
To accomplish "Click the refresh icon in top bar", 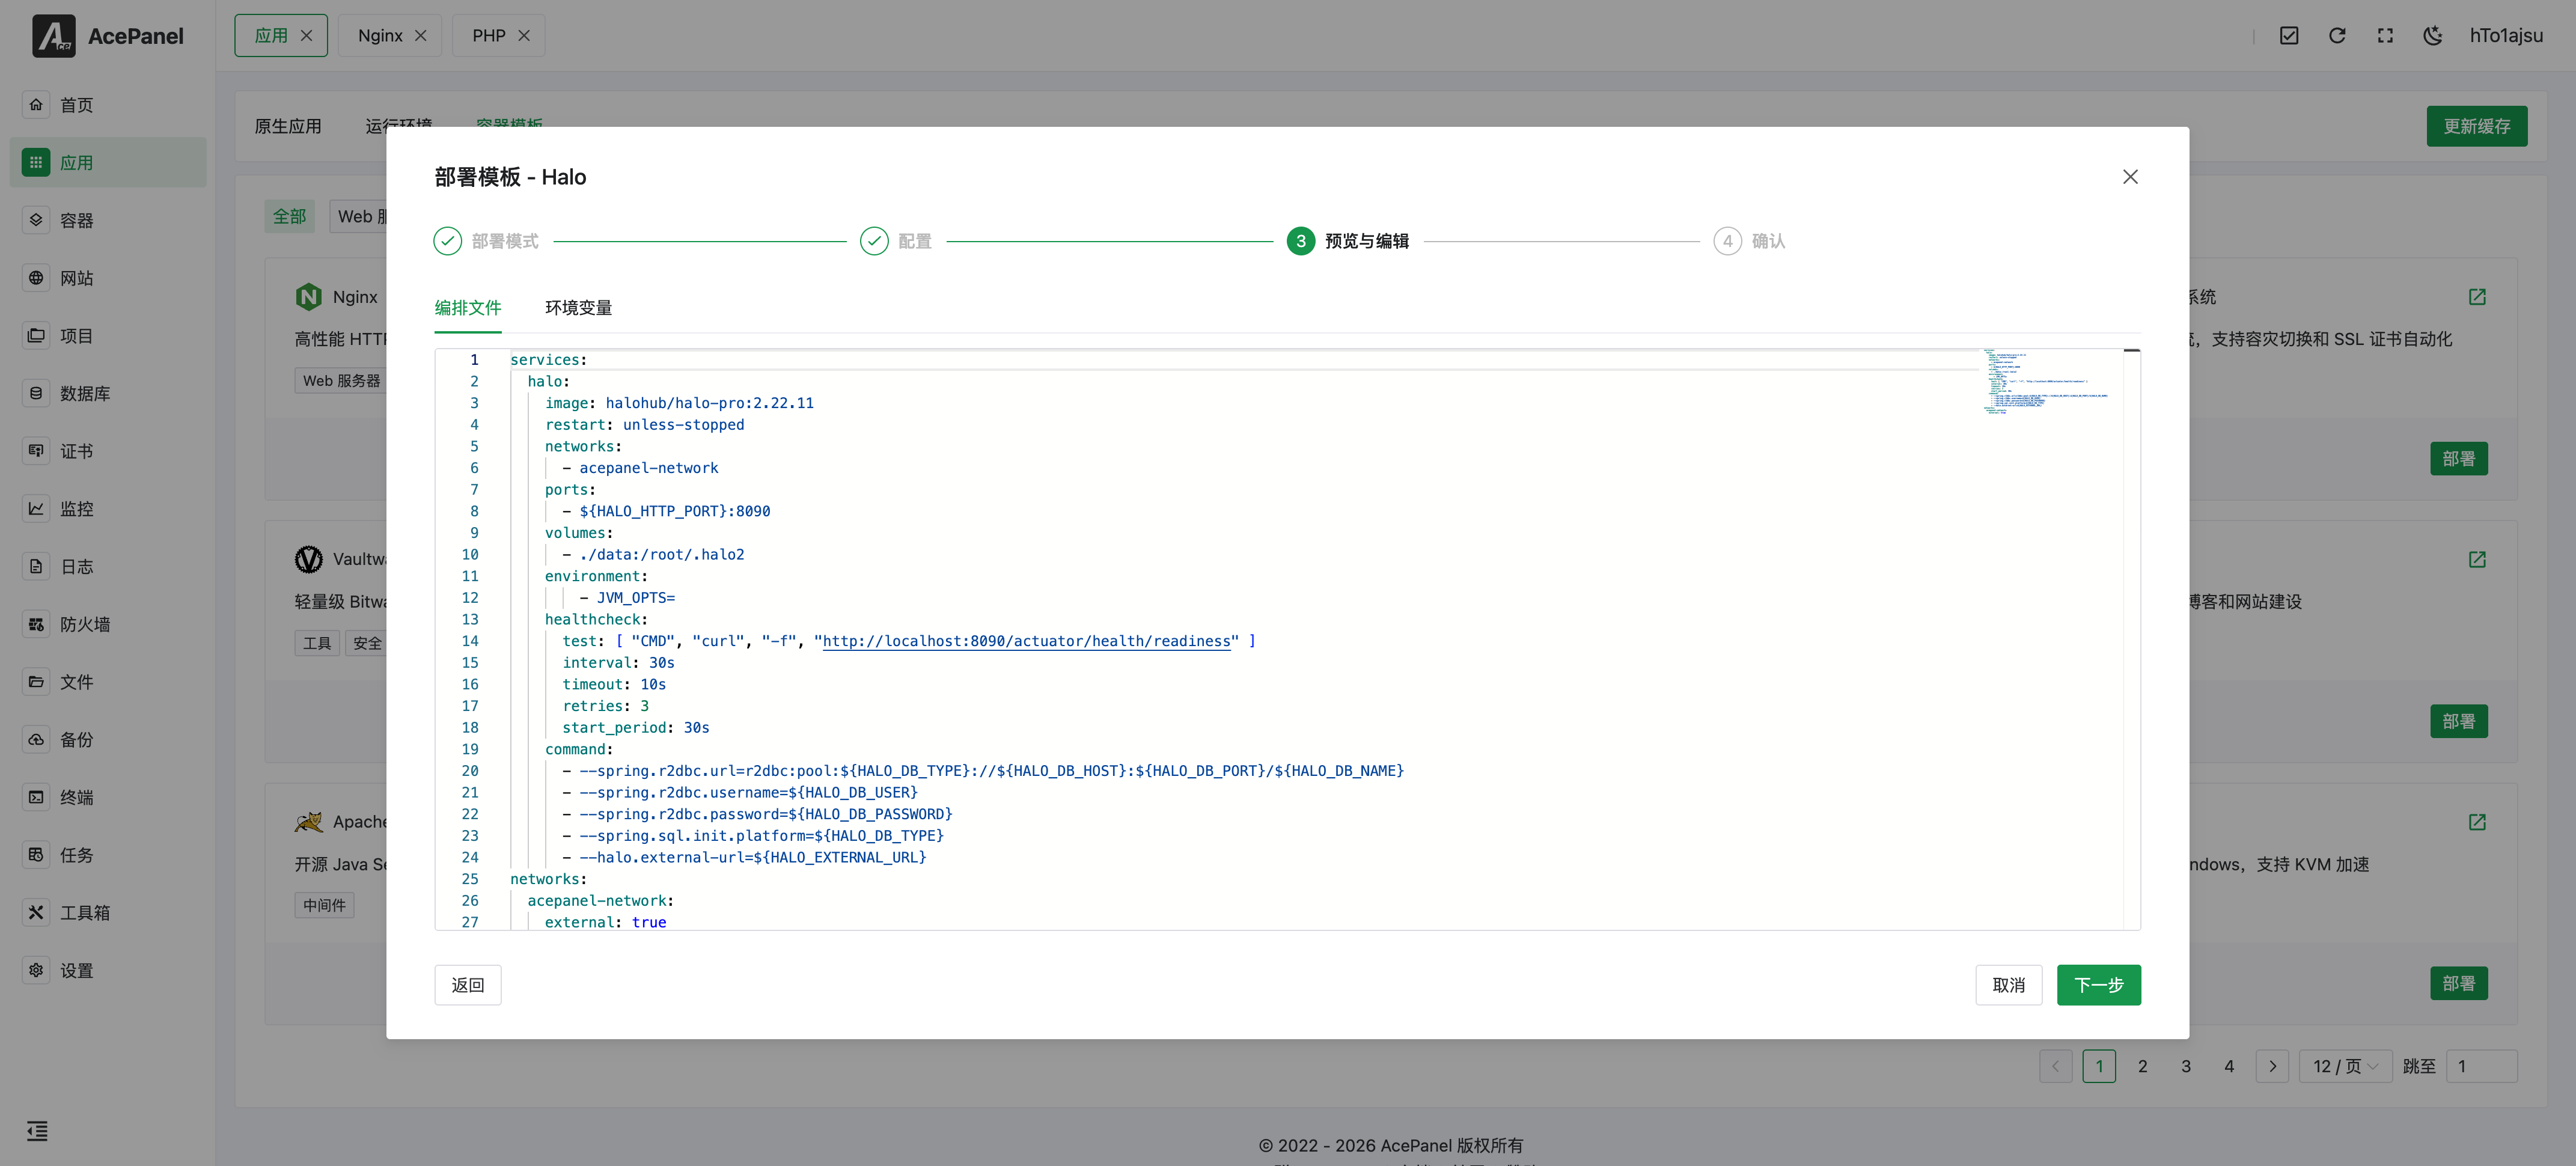I will tap(2337, 36).
